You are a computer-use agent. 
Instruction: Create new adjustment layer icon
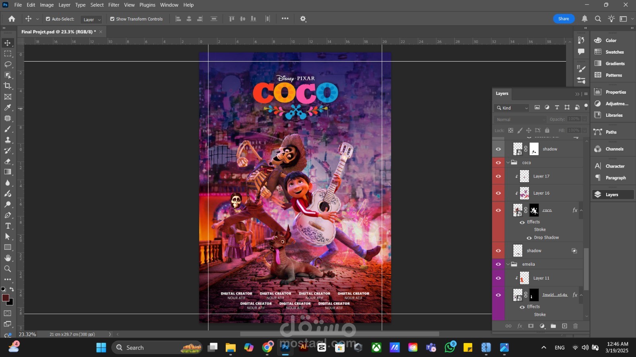click(542, 326)
